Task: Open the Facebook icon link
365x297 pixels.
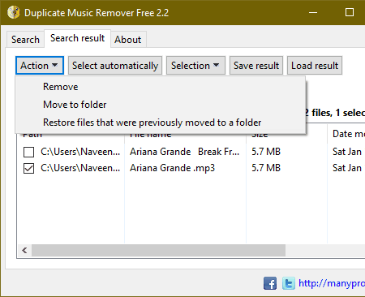Action: click(x=270, y=283)
